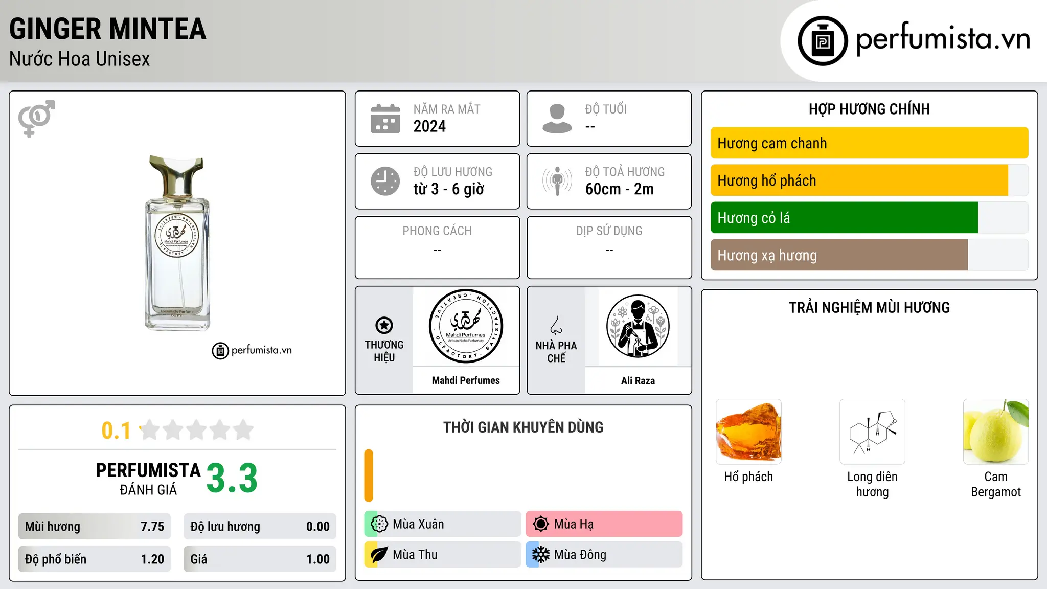Click the GINGER MINTEA title
Screen dimensions: 1047x589
pos(108,29)
